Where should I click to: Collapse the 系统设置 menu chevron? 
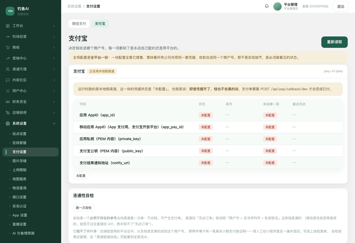pos(54,124)
